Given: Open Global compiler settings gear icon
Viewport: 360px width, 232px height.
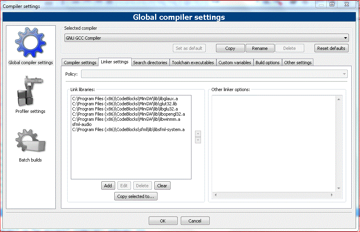Looking at the screenshot, I should 30,42.
